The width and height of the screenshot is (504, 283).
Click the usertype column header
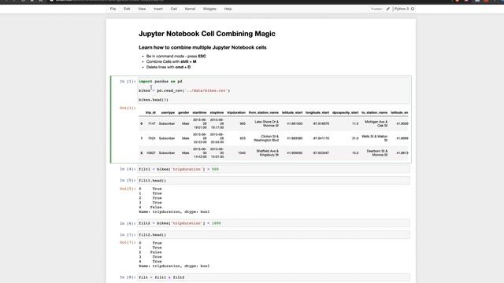point(168,112)
